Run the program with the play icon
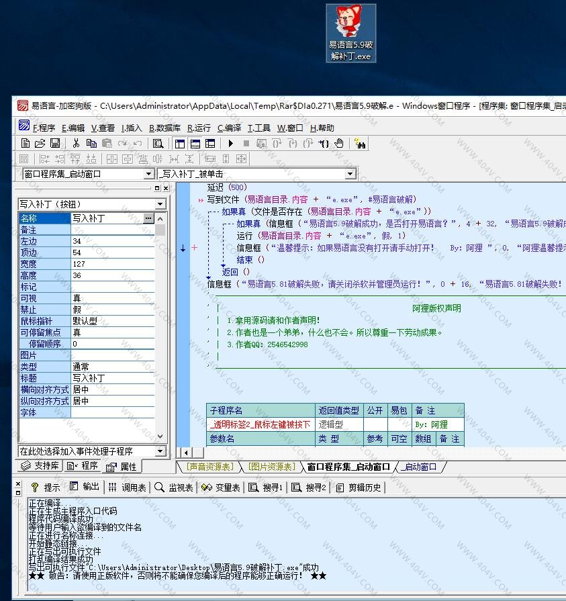This screenshot has width=566, height=601. point(230,143)
